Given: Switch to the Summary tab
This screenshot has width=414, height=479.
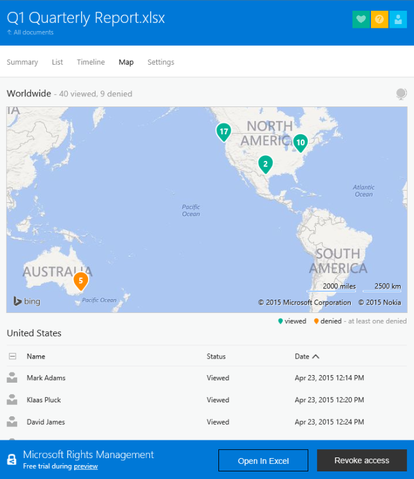Looking at the screenshot, I should tap(22, 62).
